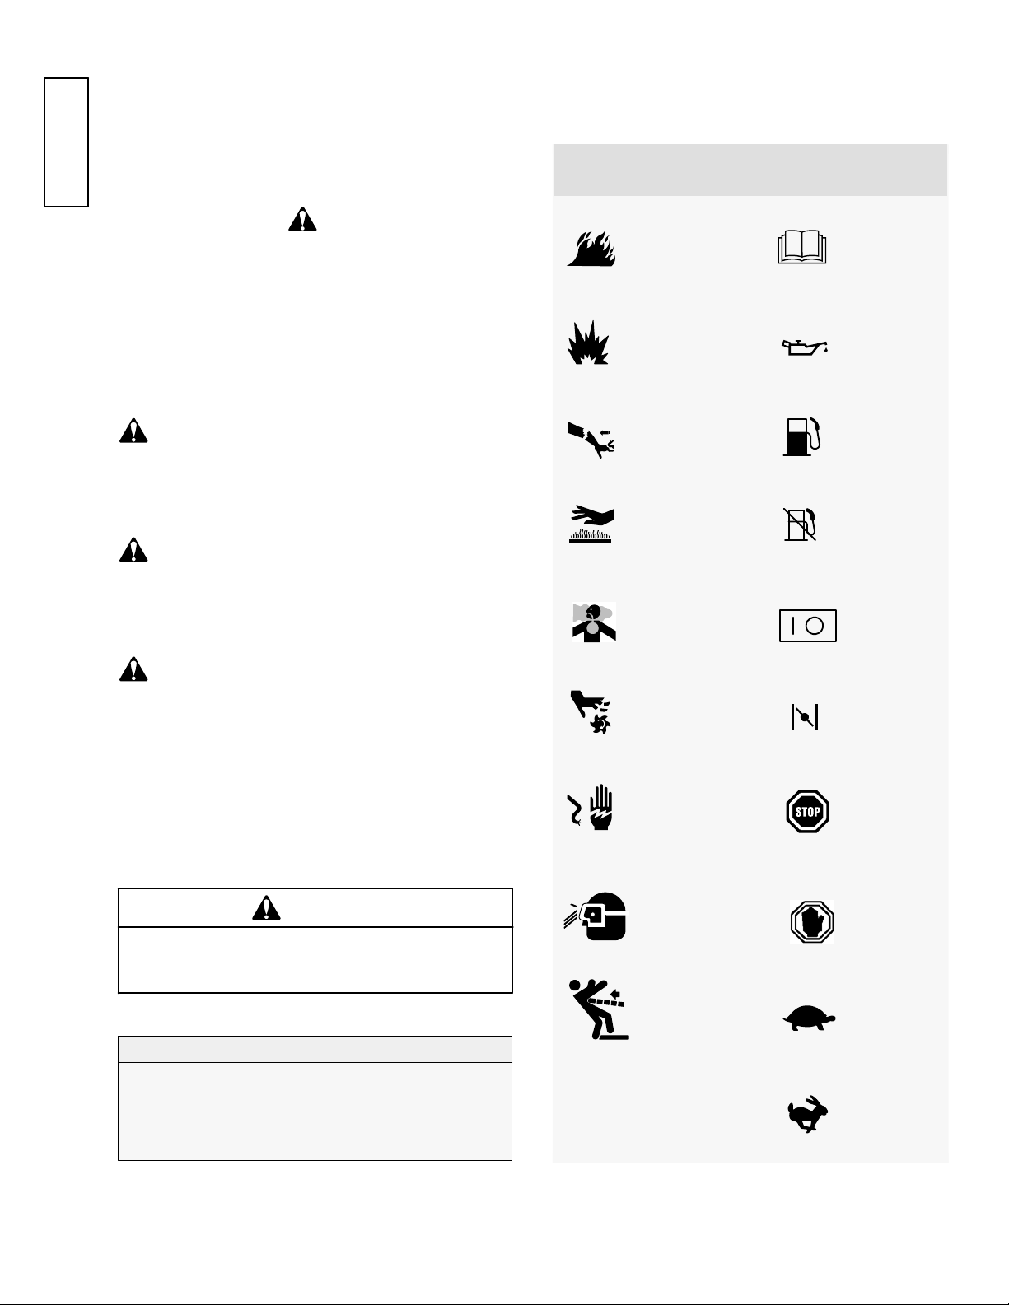Click the warning triangle inside bordered box

[266, 907]
